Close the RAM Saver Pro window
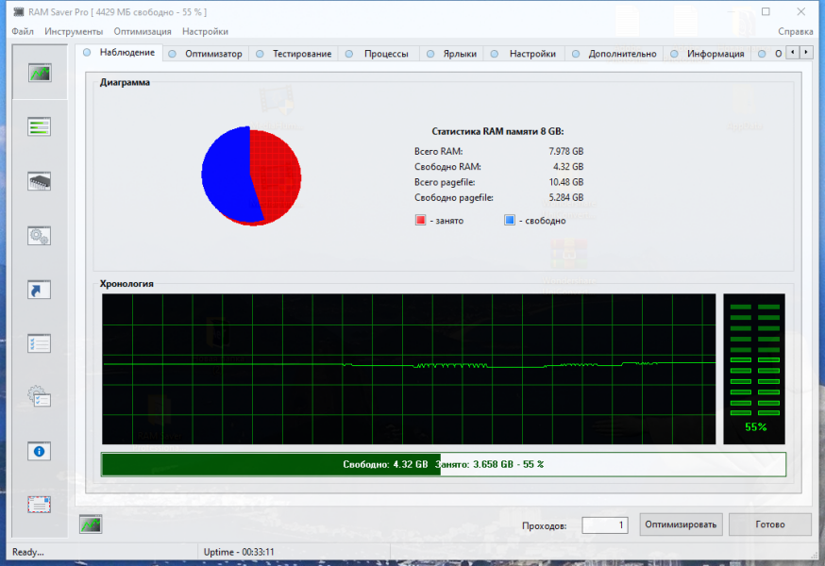 click(800, 11)
